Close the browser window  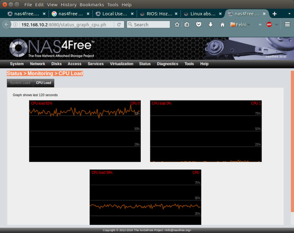click(5, 4)
